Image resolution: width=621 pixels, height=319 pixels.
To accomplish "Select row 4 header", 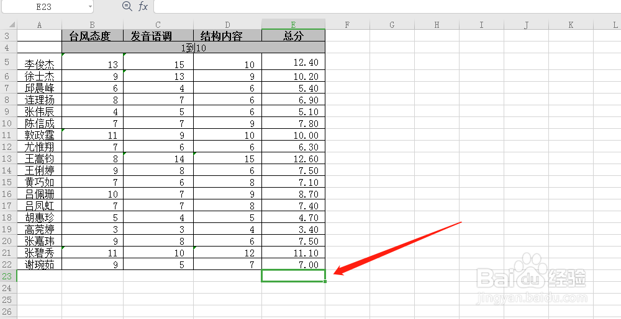I will click(x=7, y=48).
